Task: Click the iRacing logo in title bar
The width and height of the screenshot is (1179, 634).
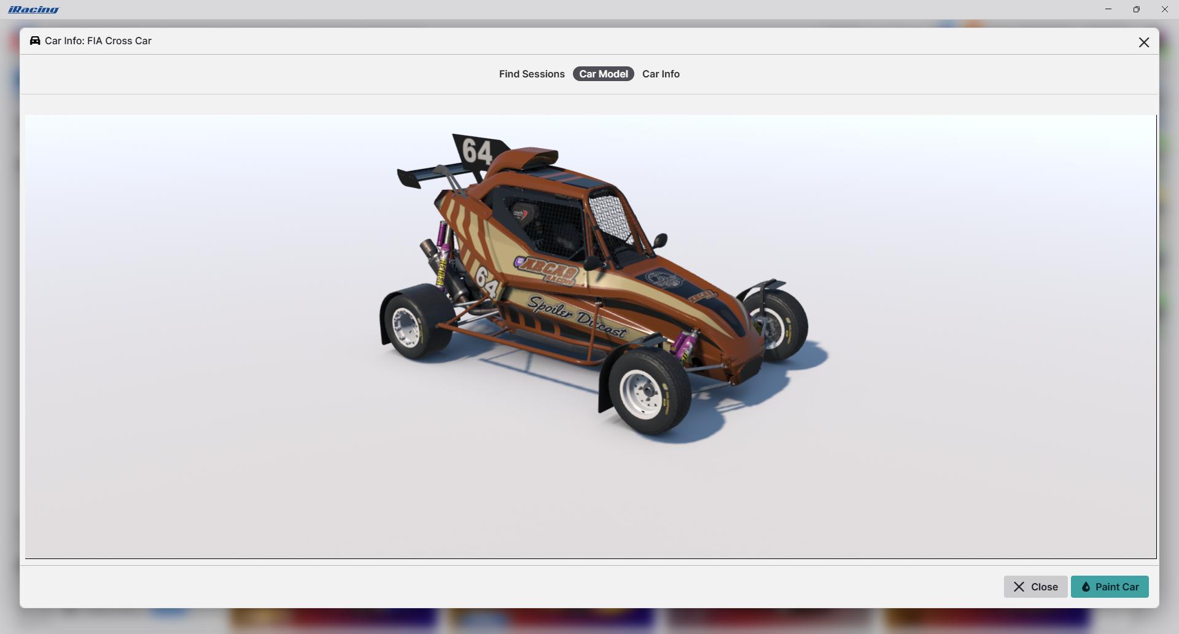Action: 34,10
